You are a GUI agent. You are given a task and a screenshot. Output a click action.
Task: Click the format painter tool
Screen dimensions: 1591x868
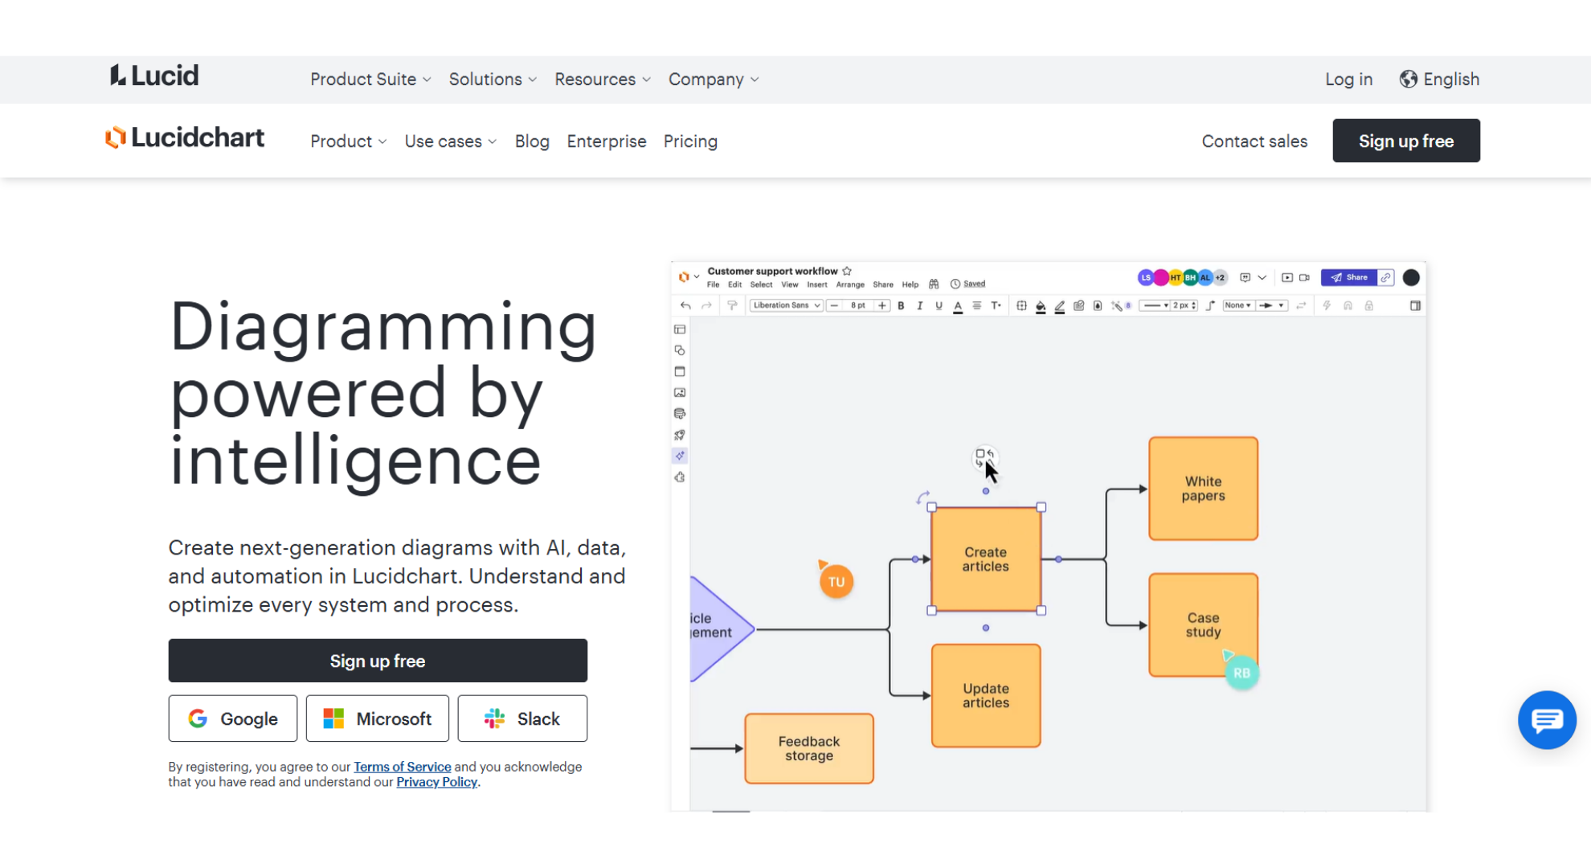click(733, 305)
